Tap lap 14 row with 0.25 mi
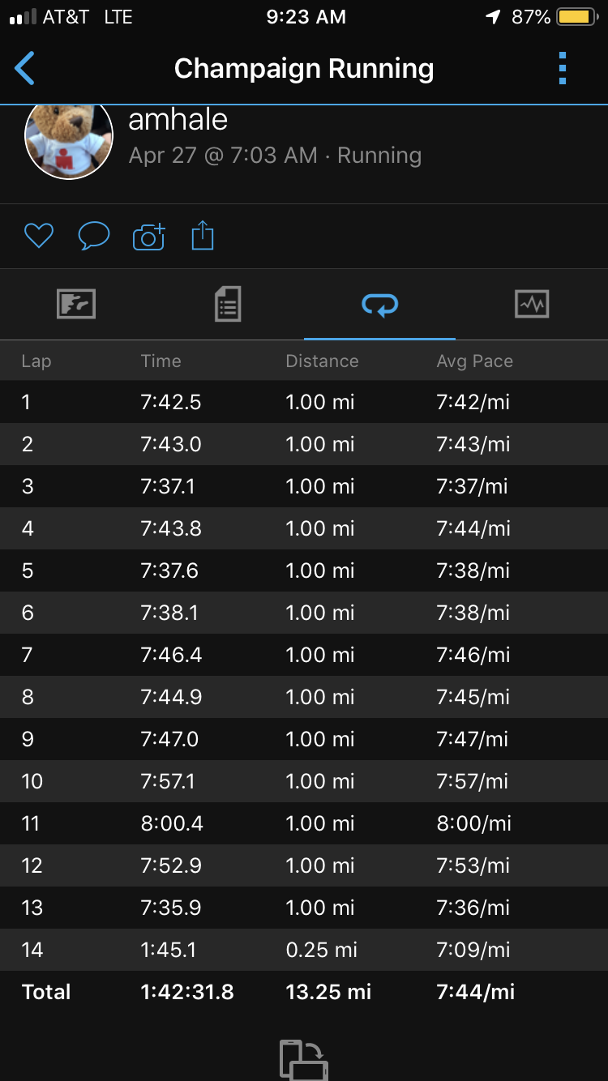The image size is (608, 1081). (304, 950)
